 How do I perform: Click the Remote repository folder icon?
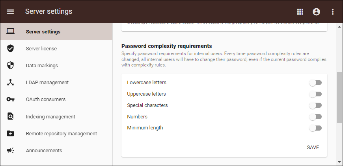(x=11, y=133)
